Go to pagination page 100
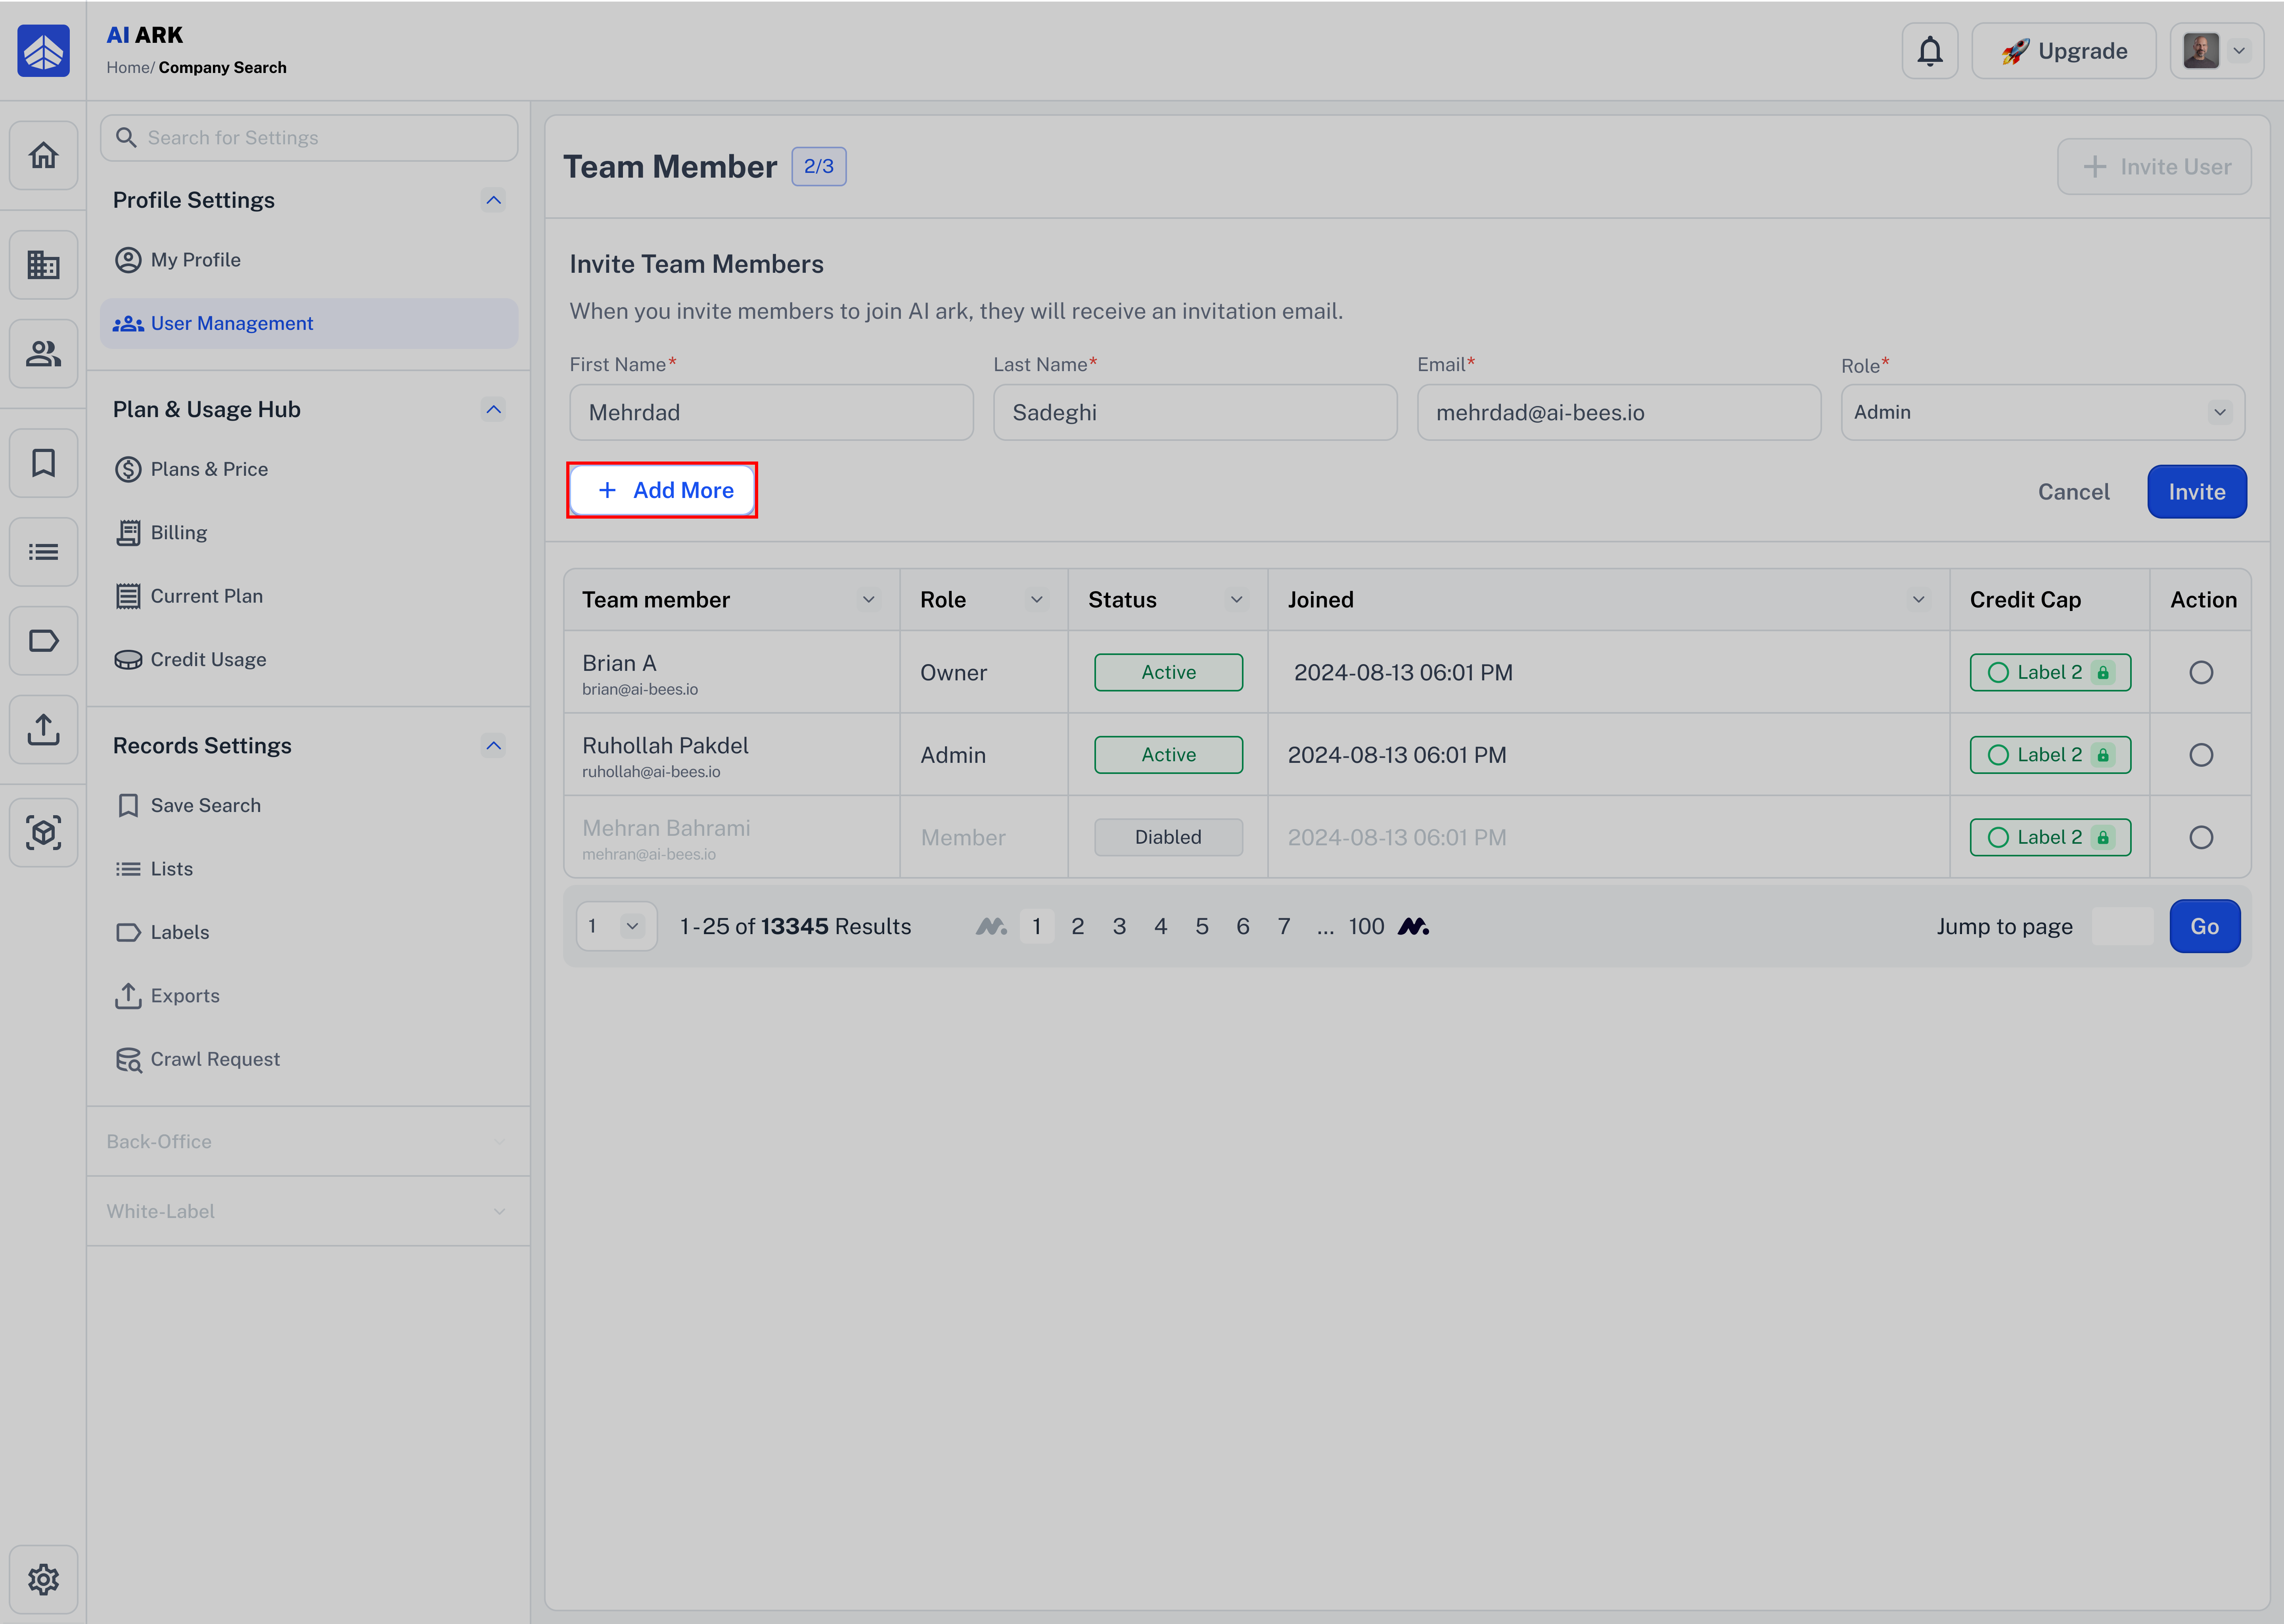This screenshot has width=2284, height=1624. tap(1366, 927)
